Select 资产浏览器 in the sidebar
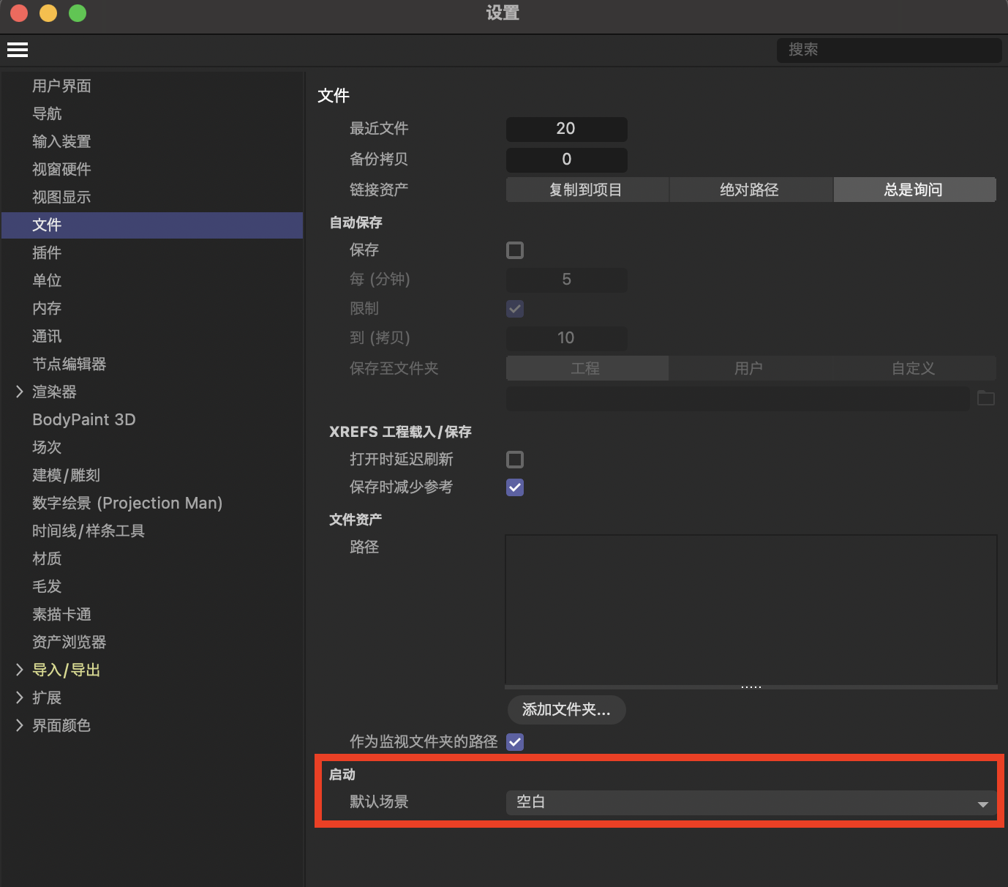The image size is (1008, 887). (x=69, y=642)
